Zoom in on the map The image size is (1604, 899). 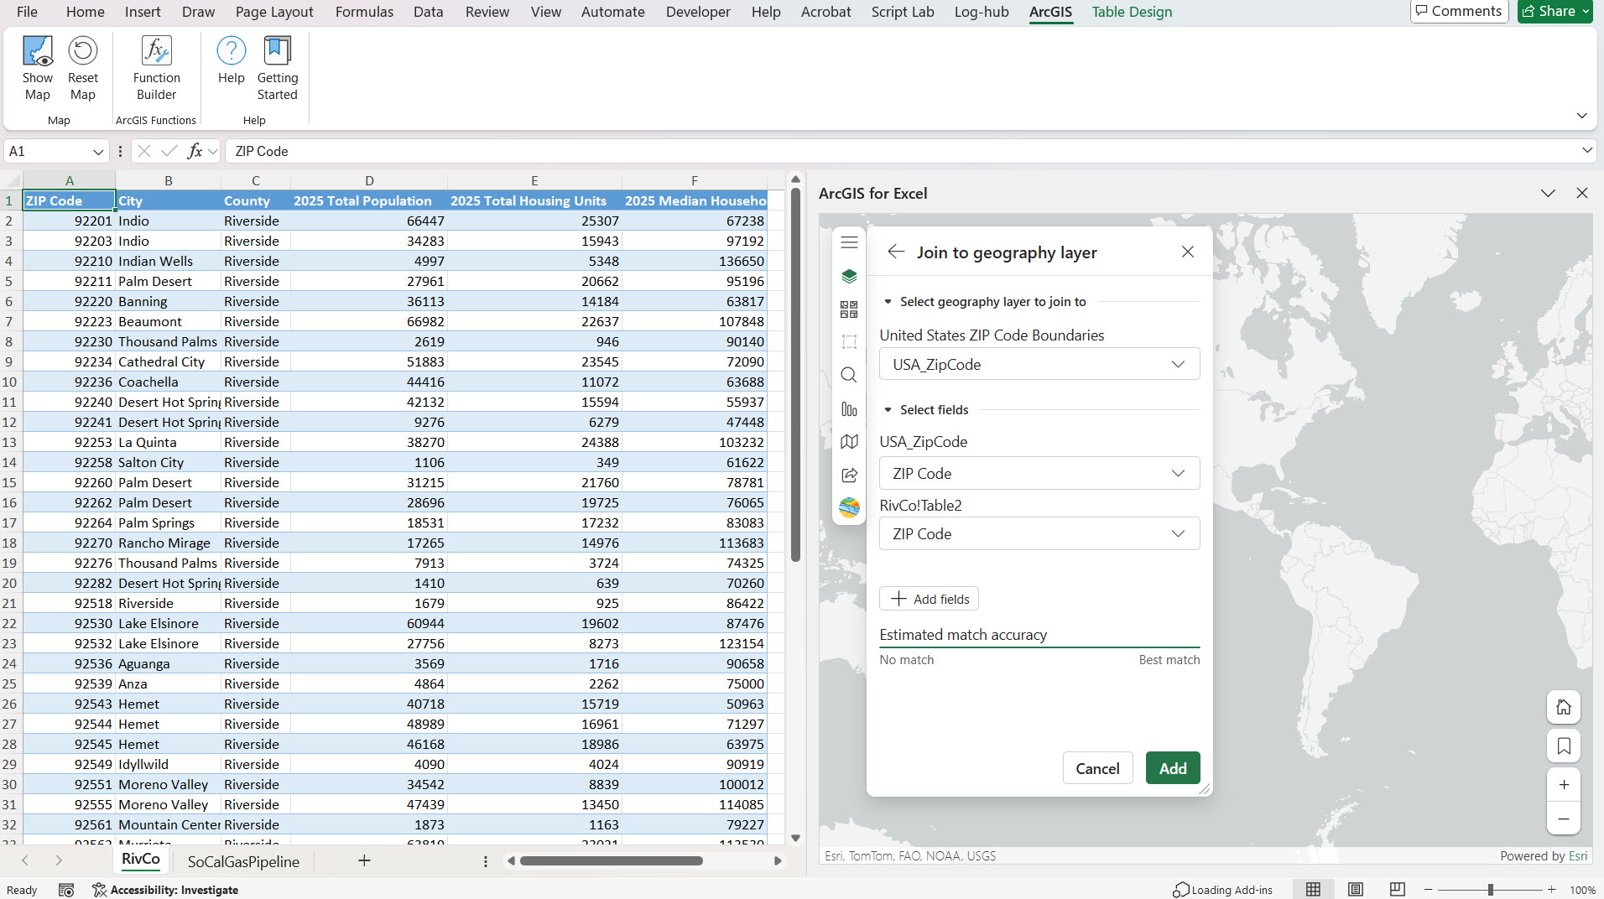[1564, 785]
